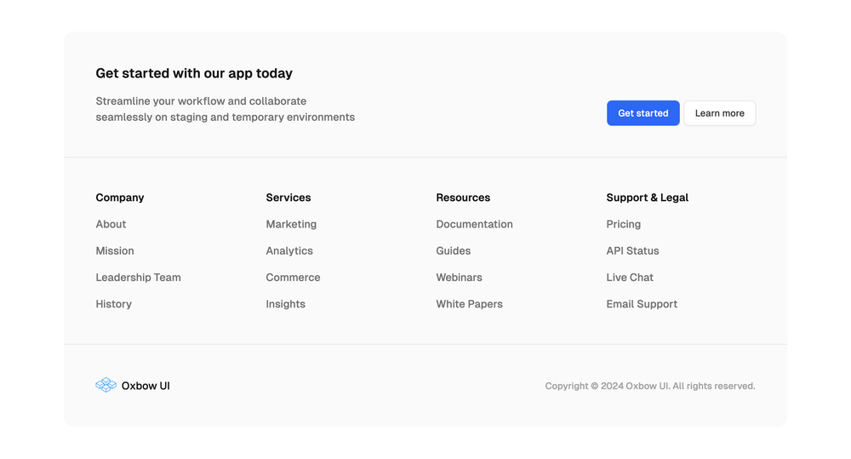Screen dimensions: 851x459
Task: Click the Oxbow UI cube logo icon
Action: (x=106, y=385)
